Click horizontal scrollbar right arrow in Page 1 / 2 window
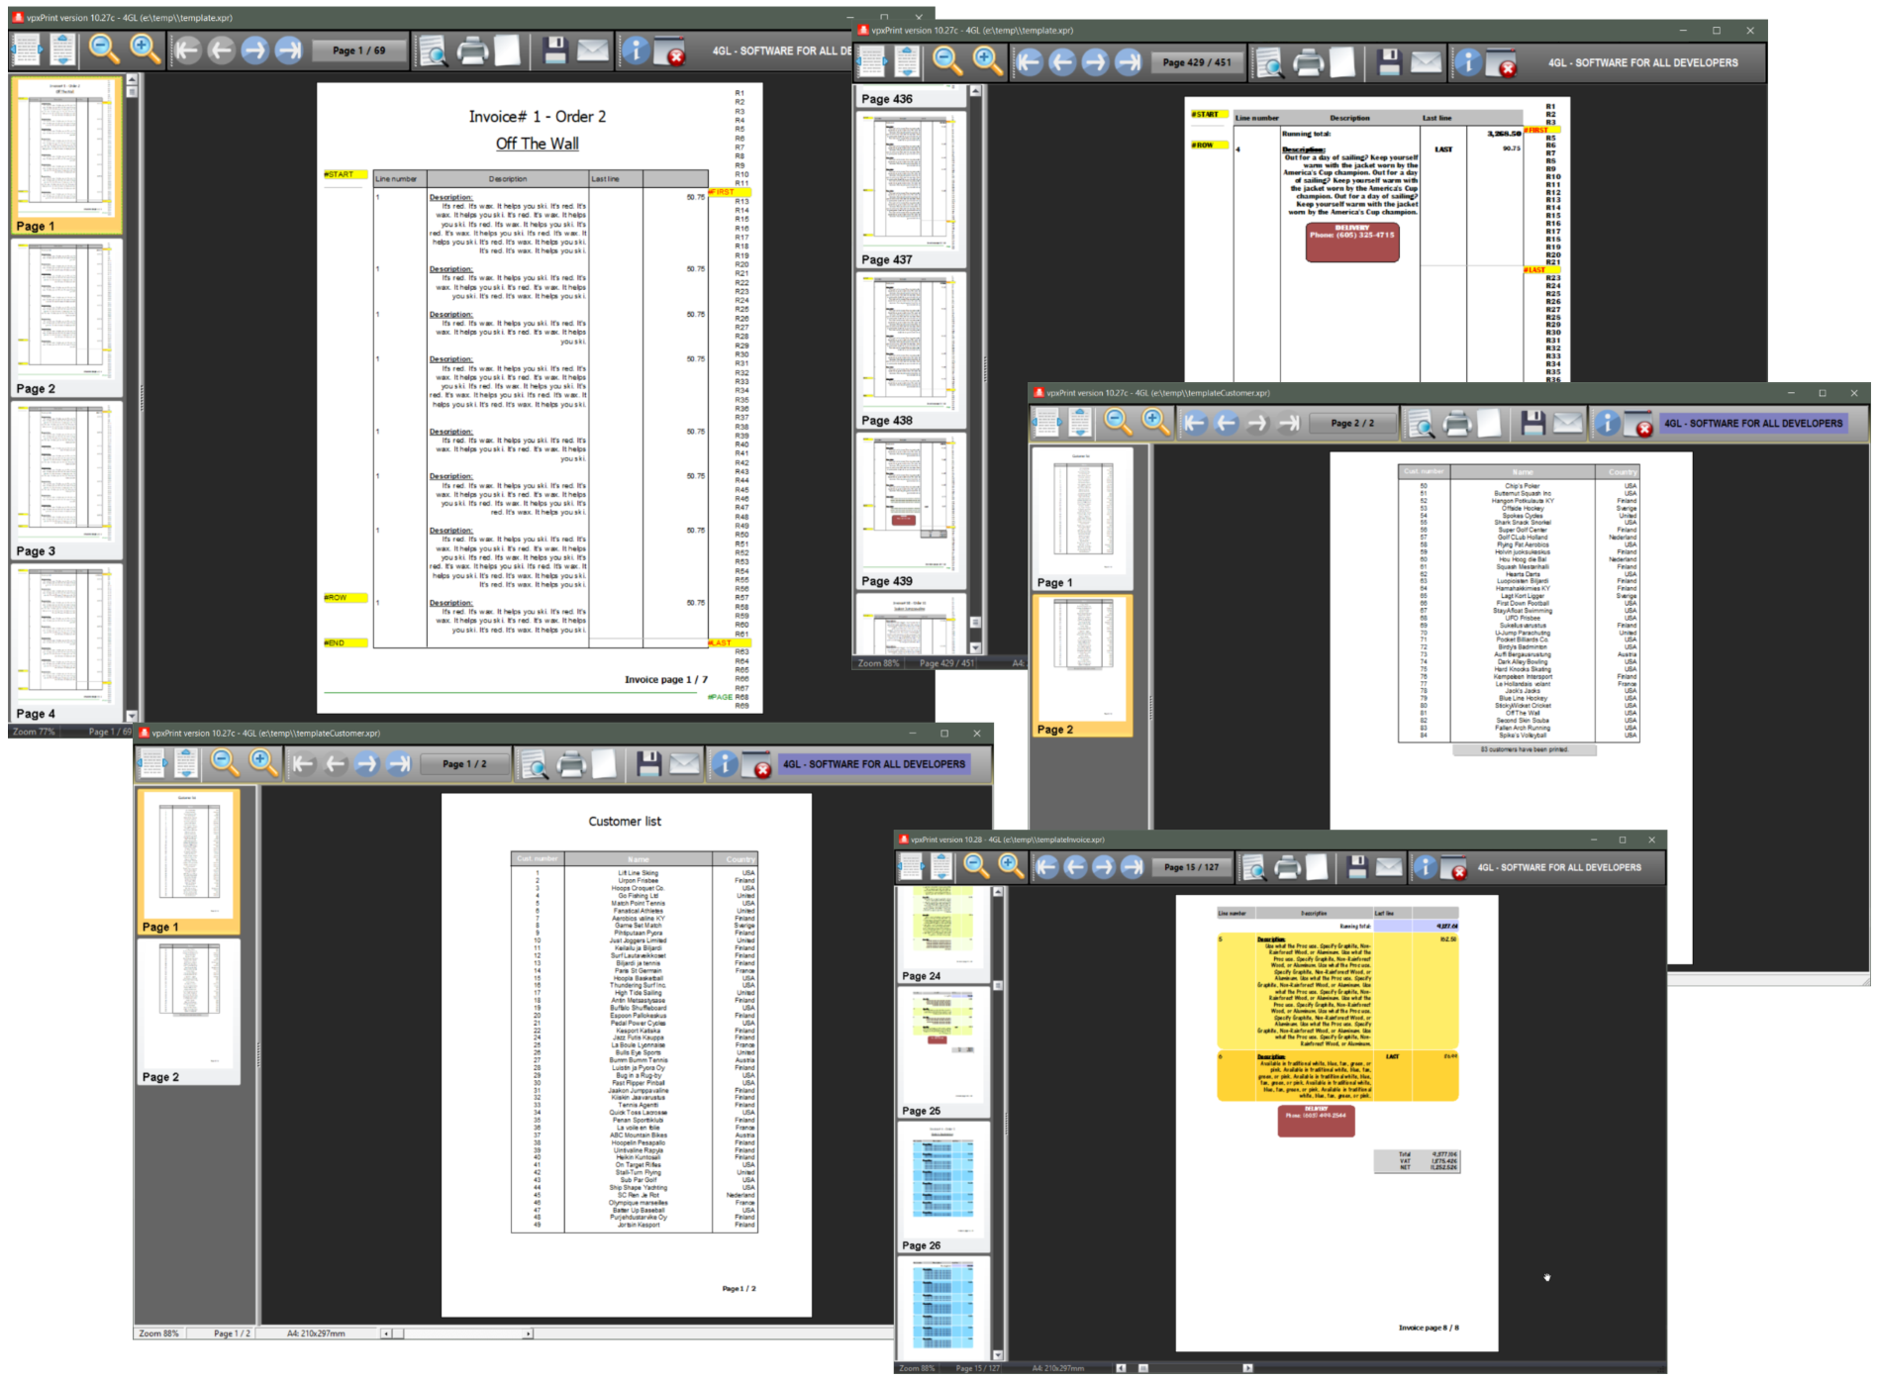Viewport: 1878px width, 1380px height. pyautogui.click(x=528, y=1333)
